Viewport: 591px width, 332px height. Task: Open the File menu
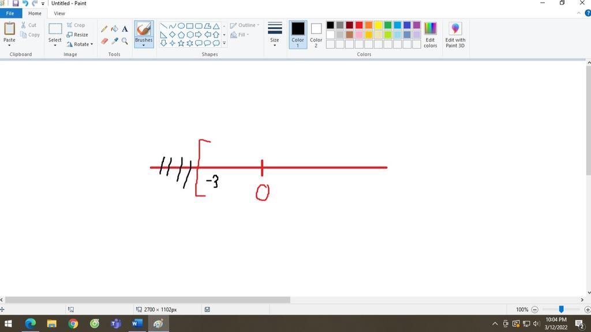(10, 13)
